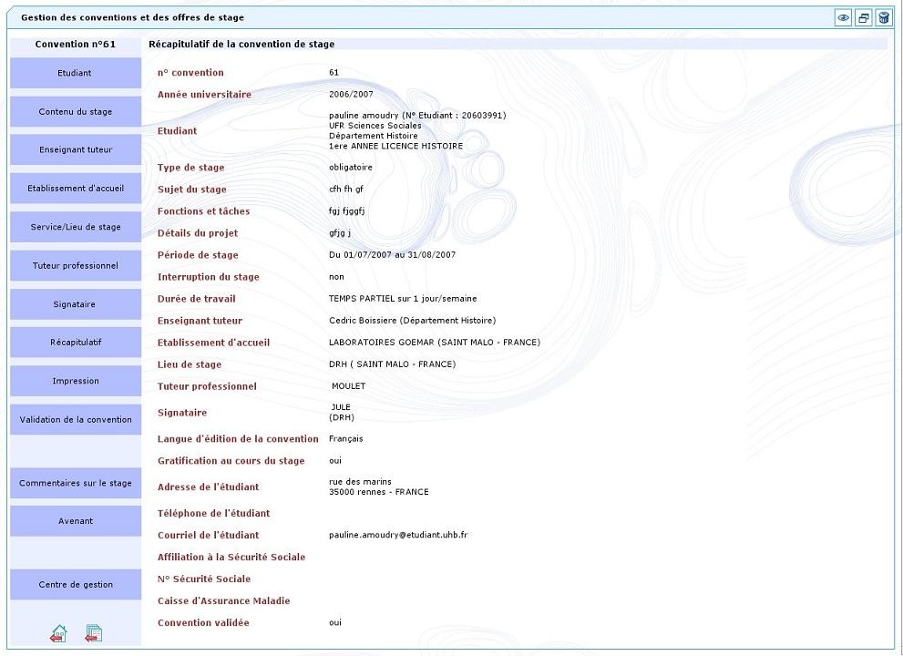Show the Récapitulatif page
Viewport: 903px width, 656px height.
tap(76, 343)
